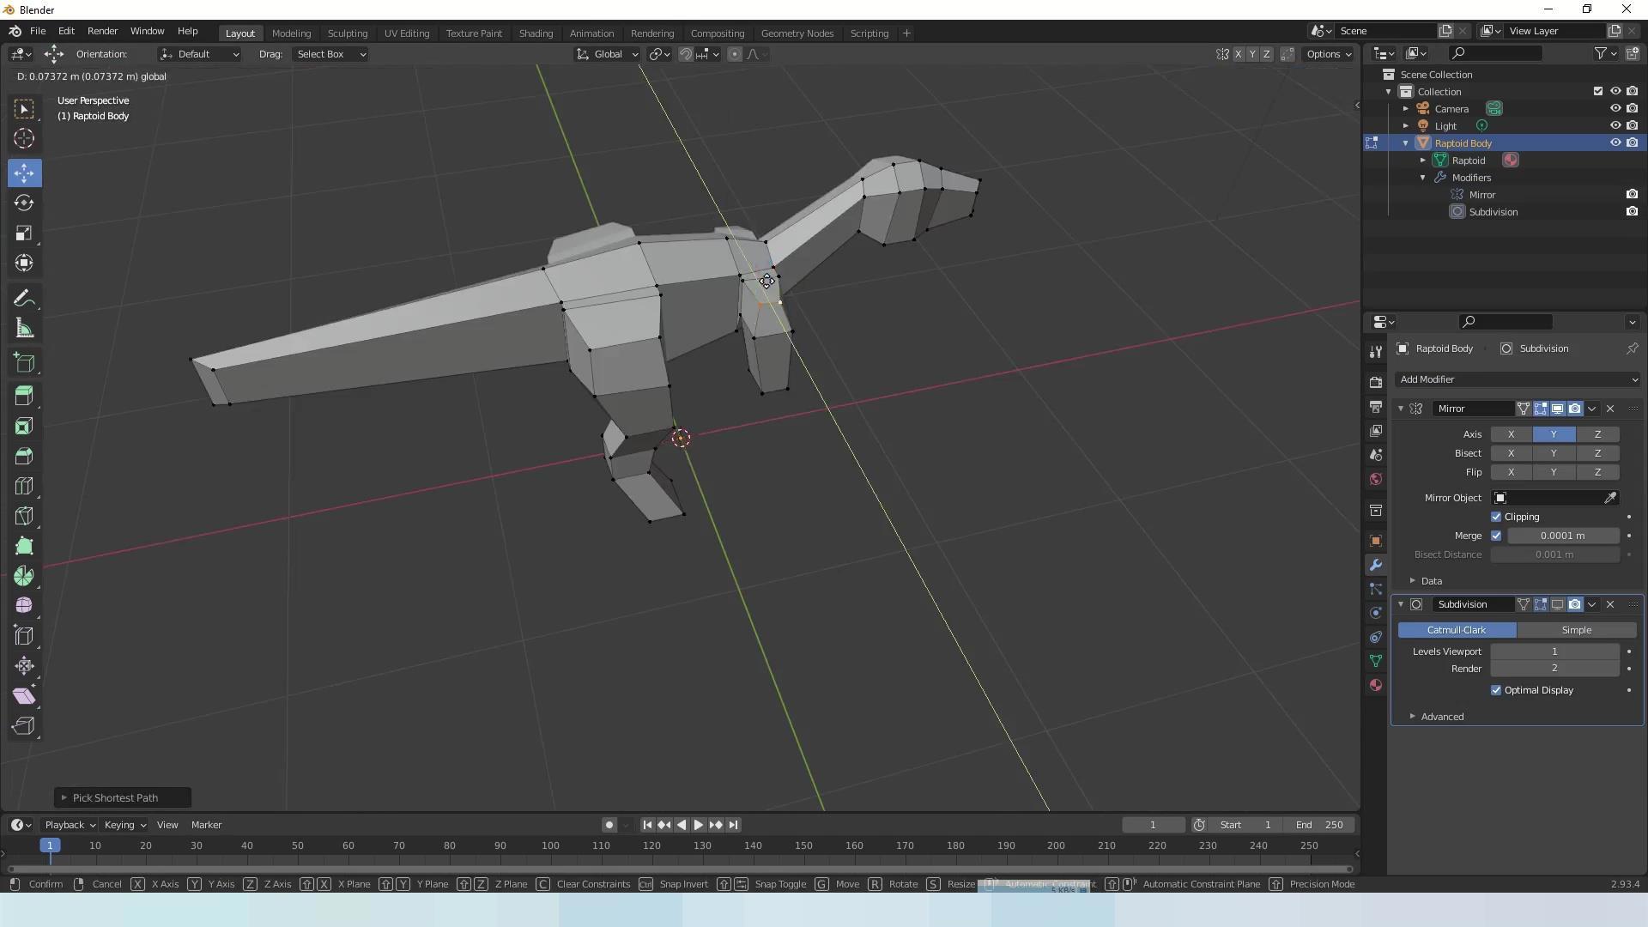
Task: Select the Loop Cut tool
Action: 24,486
